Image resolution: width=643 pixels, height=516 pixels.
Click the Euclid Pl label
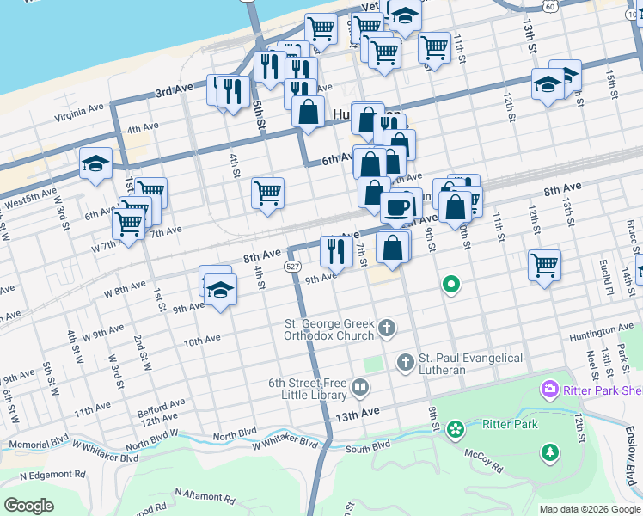[606, 278]
